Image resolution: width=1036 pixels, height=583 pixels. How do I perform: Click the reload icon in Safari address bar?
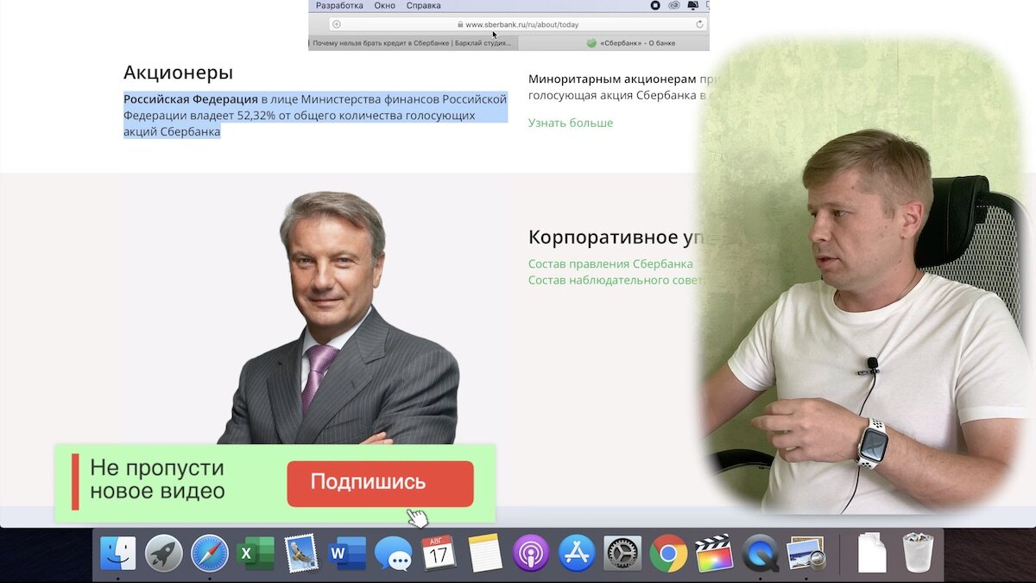coord(699,24)
